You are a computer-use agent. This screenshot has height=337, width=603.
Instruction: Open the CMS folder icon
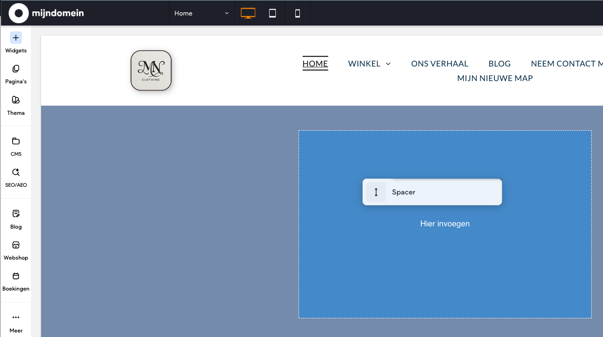(16, 141)
